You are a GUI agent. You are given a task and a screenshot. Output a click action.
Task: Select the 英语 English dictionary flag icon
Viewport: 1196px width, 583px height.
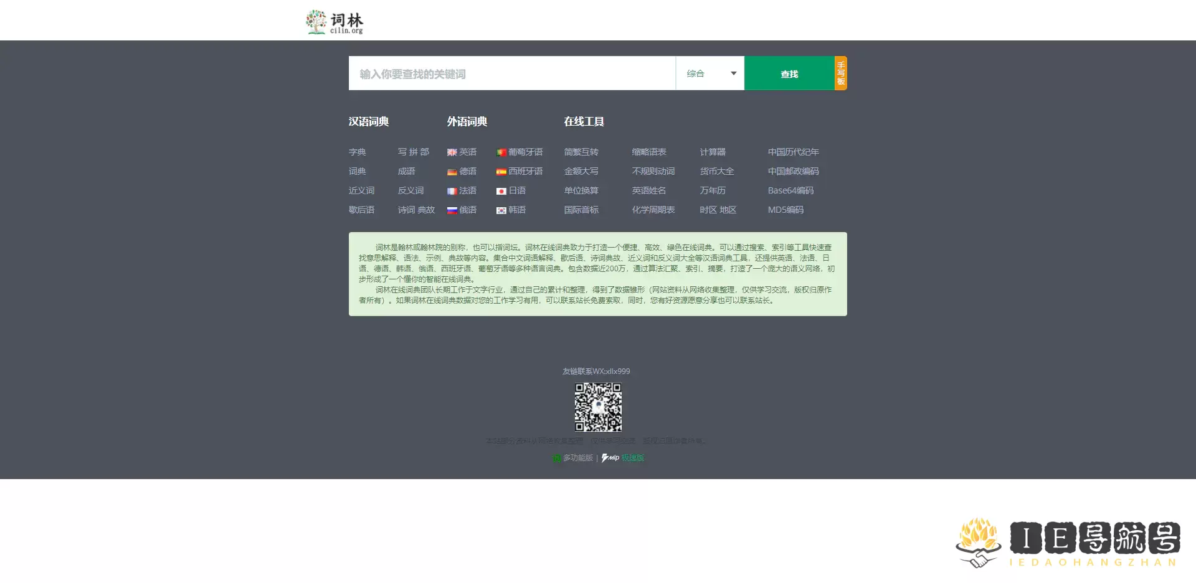pyautogui.click(x=452, y=152)
